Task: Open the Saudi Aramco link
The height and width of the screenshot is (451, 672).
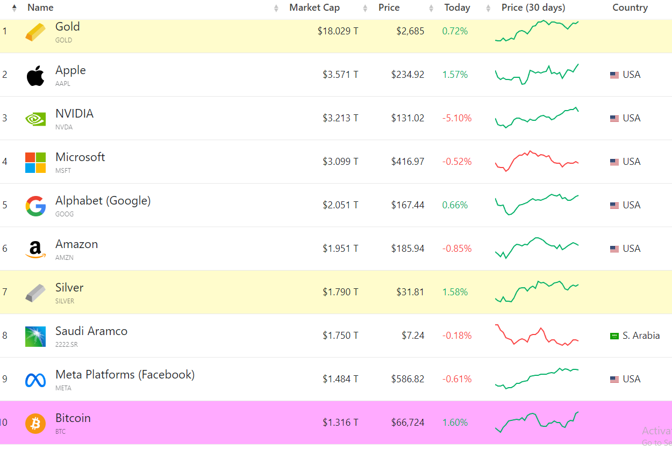Action: pyautogui.click(x=91, y=331)
